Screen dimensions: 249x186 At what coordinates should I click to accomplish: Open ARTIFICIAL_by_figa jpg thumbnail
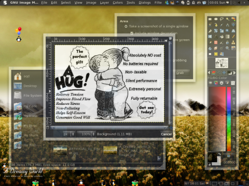(x=60, y=150)
